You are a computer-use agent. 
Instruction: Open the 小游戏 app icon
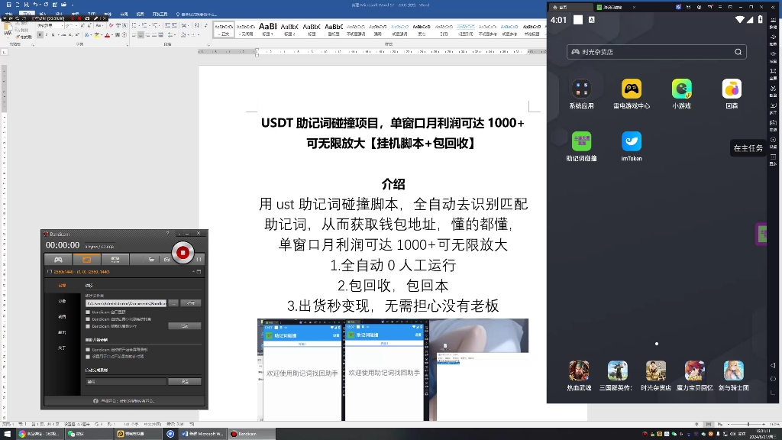[682, 89]
